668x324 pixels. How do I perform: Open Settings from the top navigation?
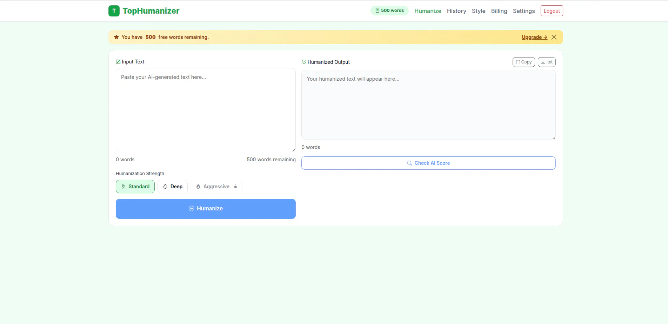tap(524, 11)
